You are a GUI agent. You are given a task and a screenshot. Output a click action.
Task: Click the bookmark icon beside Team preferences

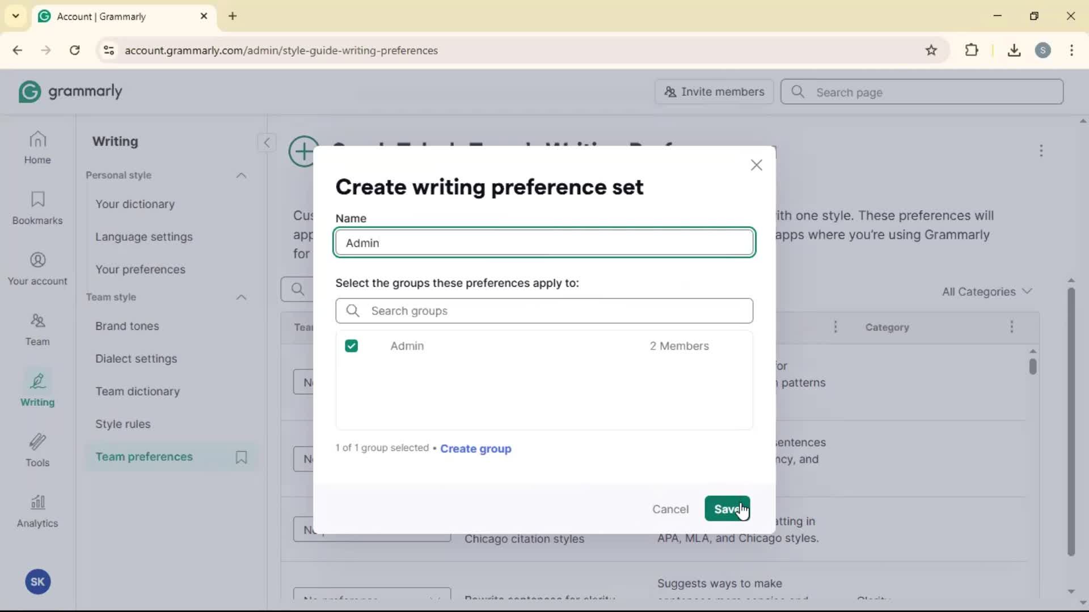[241, 457]
